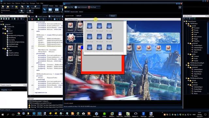Screen dimensions: 209x118
Task: Open Chrome from the taskbar
Action: (19, 114)
